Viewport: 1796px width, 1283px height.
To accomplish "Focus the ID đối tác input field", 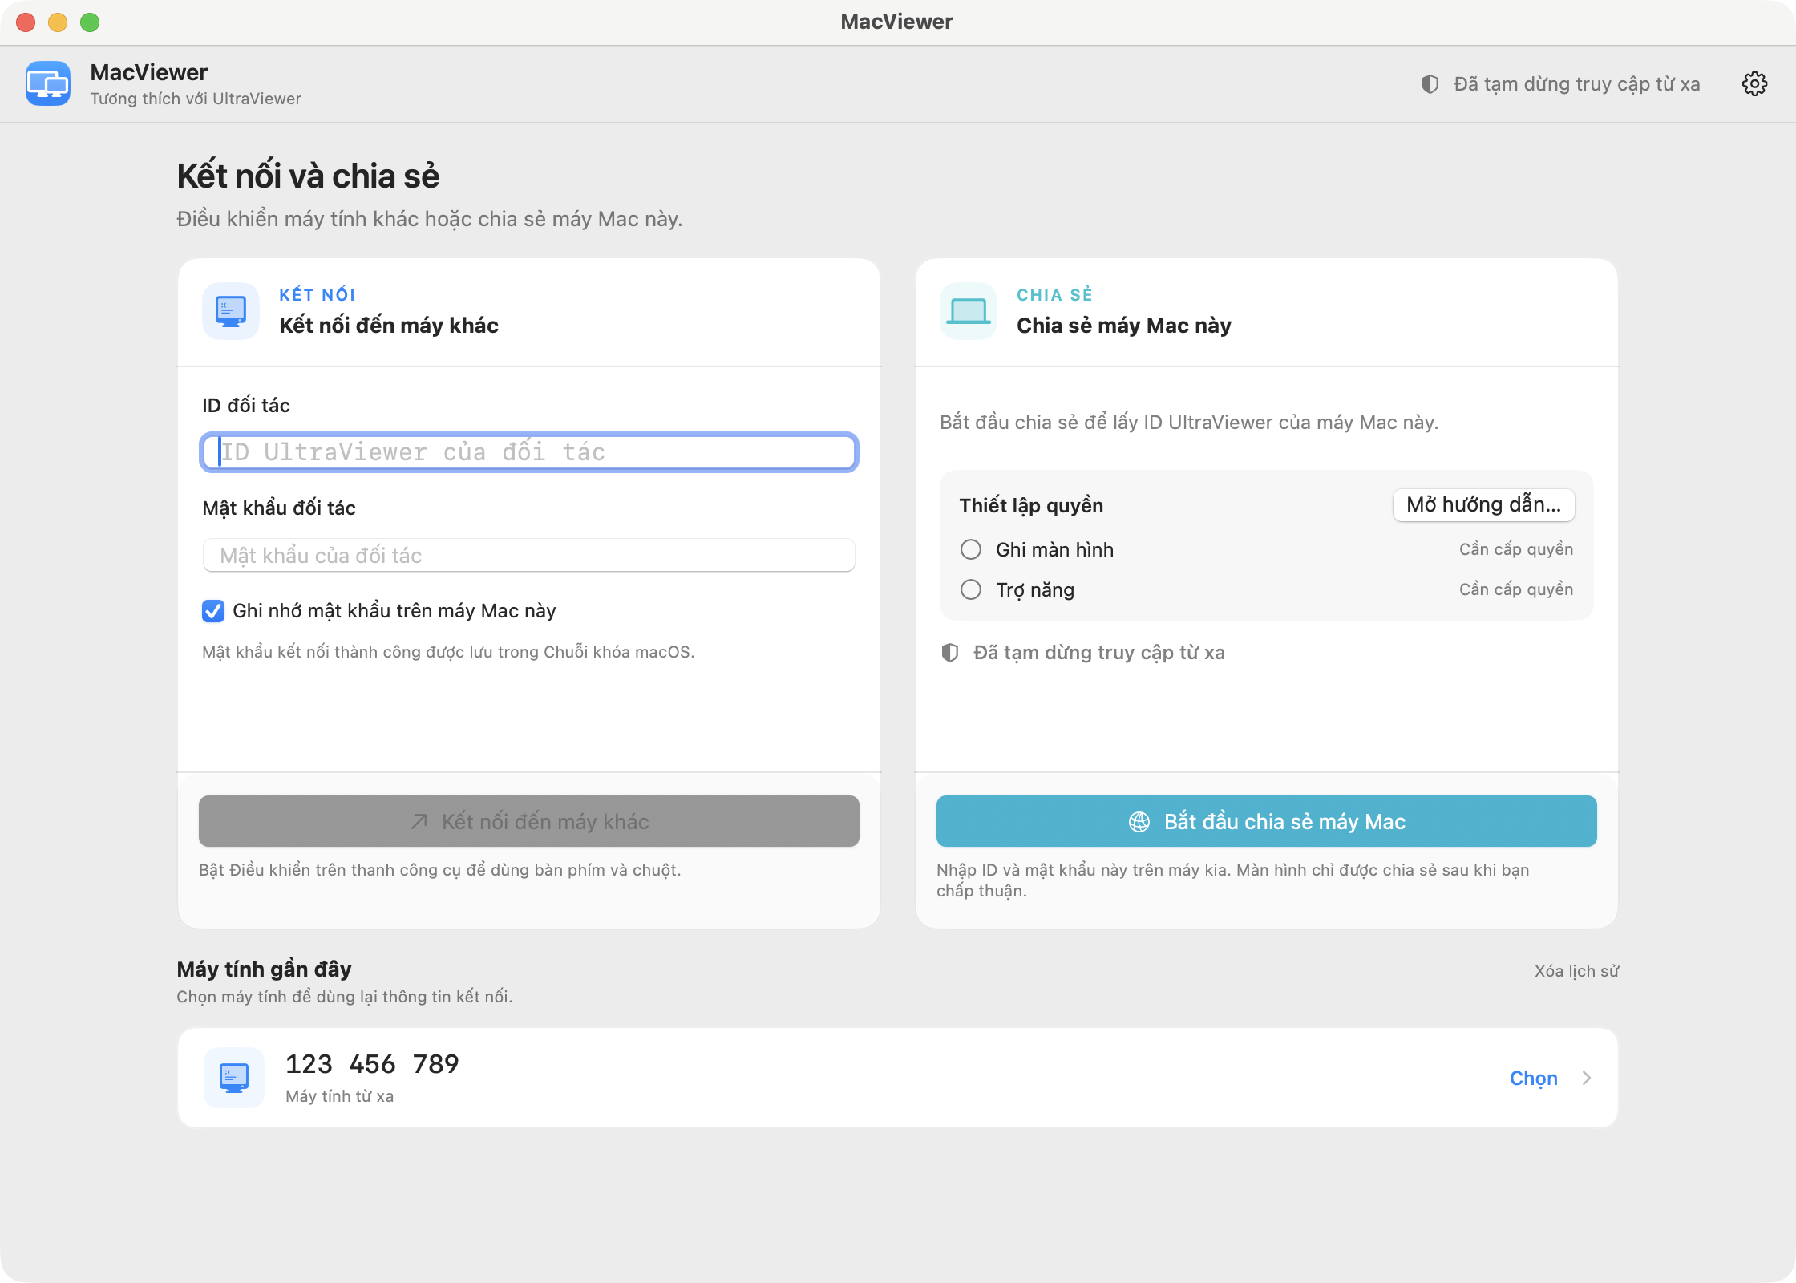I will point(529,452).
